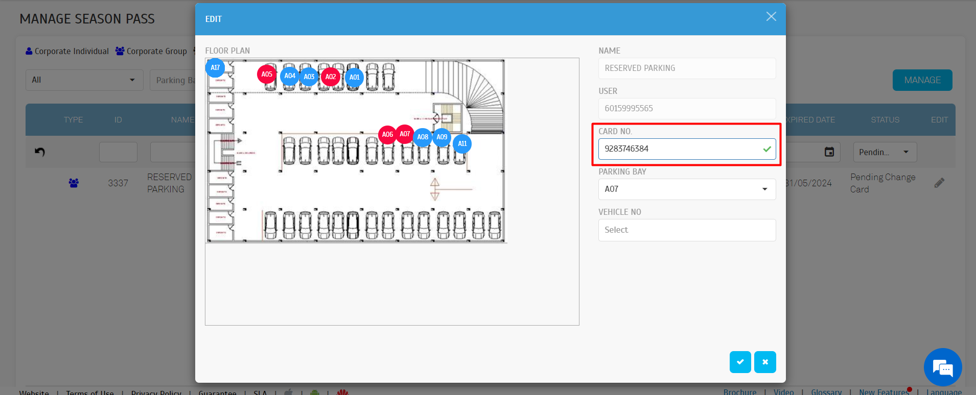Open the live chat widget

[942, 367]
